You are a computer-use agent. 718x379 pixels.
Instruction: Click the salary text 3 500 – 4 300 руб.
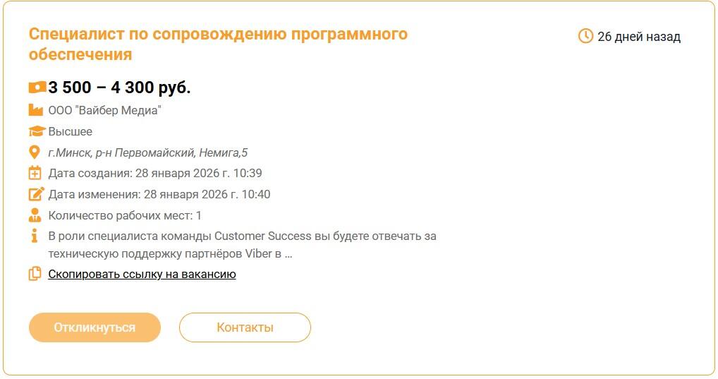point(119,88)
